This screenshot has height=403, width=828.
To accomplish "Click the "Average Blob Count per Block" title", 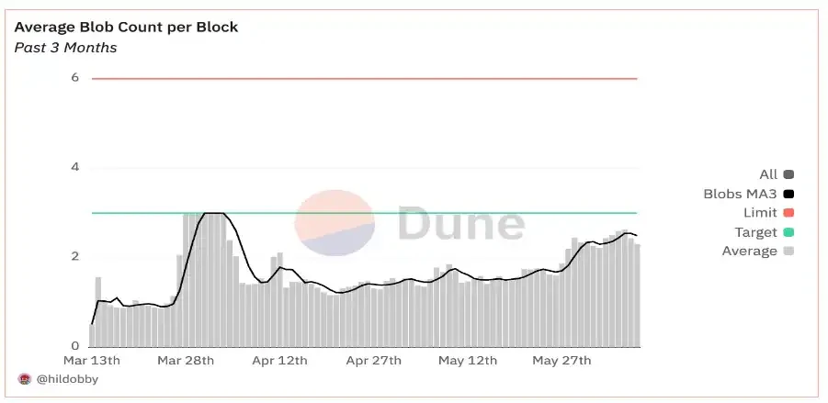I will 126,27.
